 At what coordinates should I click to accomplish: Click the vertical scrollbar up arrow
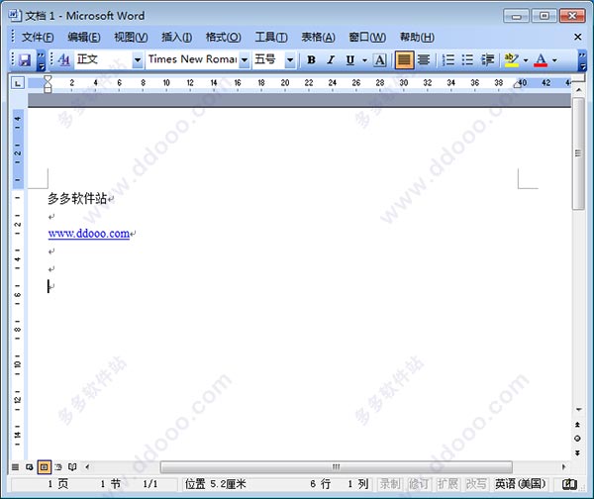point(578,90)
